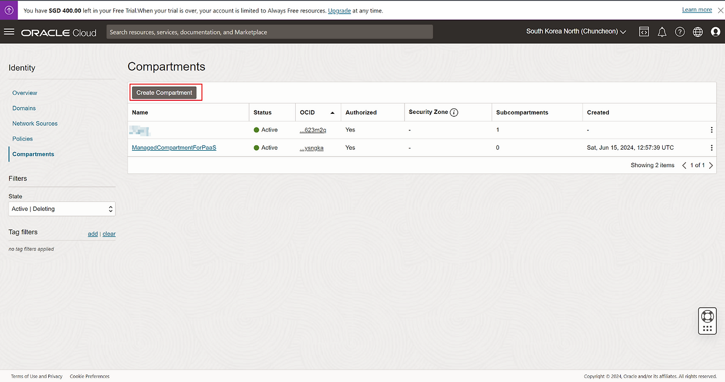Screen dimensions: 725x382
Task: Open the language globe icon
Action: pyautogui.click(x=698, y=32)
